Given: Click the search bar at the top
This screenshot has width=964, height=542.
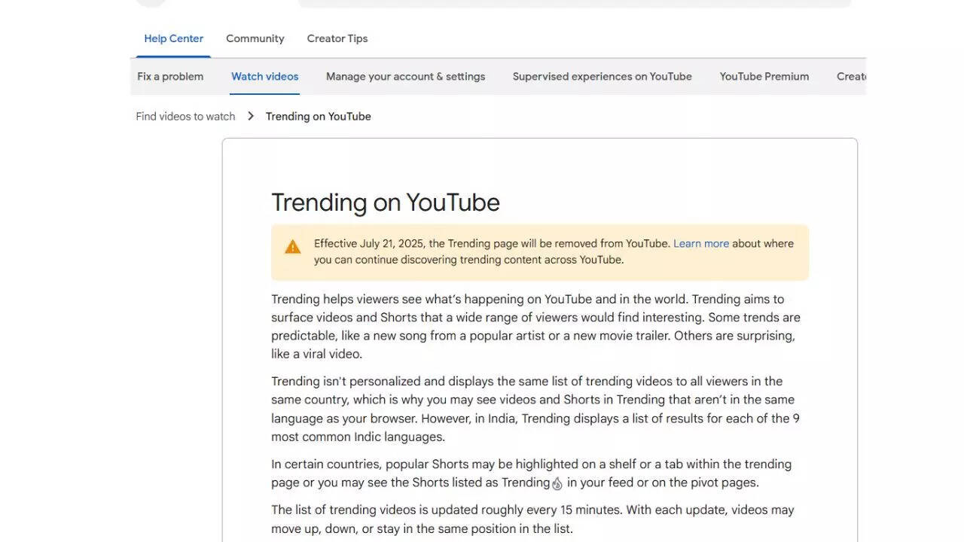Looking at the screenshot, I should [575, 2].
